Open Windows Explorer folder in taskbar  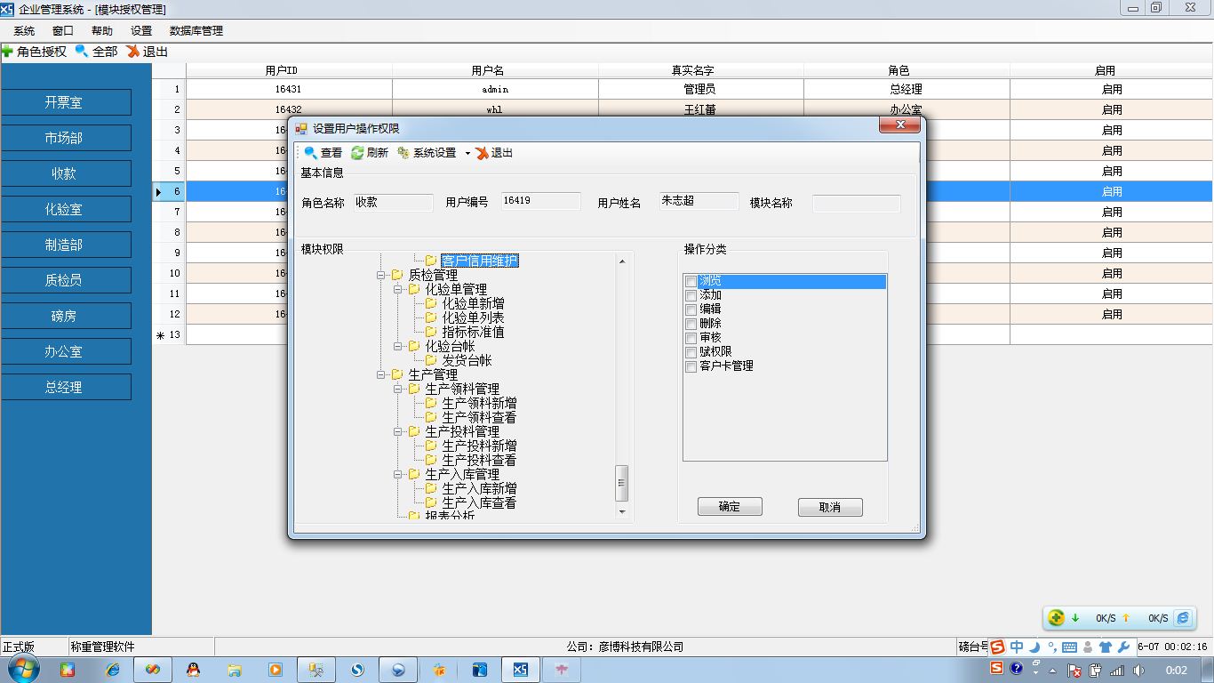[235, 670]
